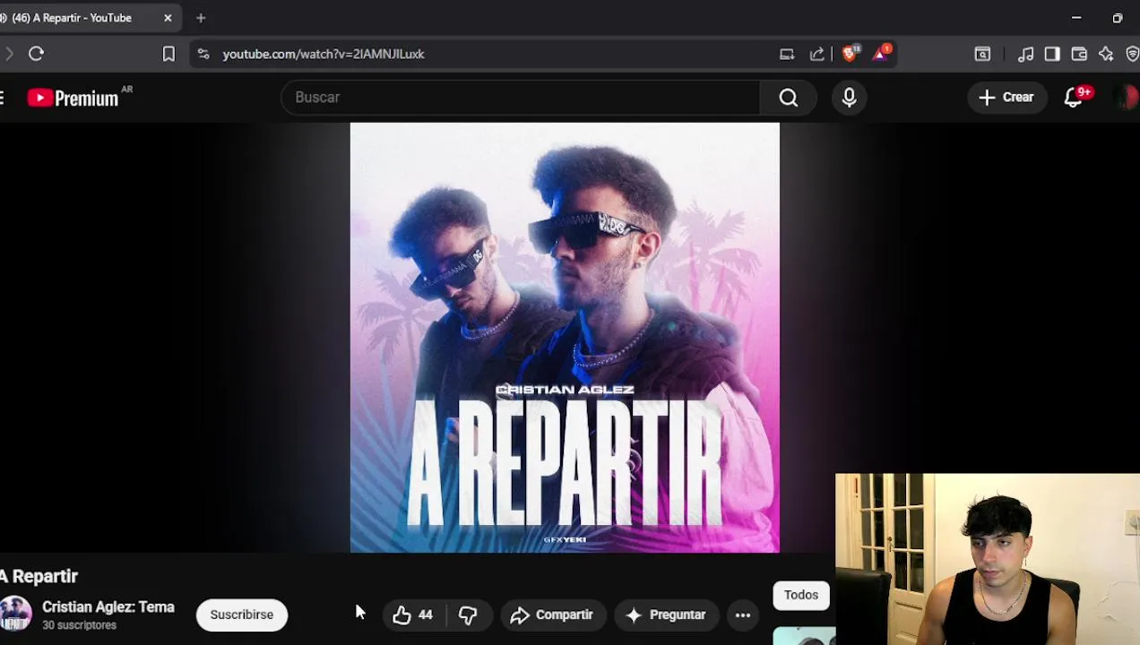Dislike the video with thumbs down

(468, 615)
